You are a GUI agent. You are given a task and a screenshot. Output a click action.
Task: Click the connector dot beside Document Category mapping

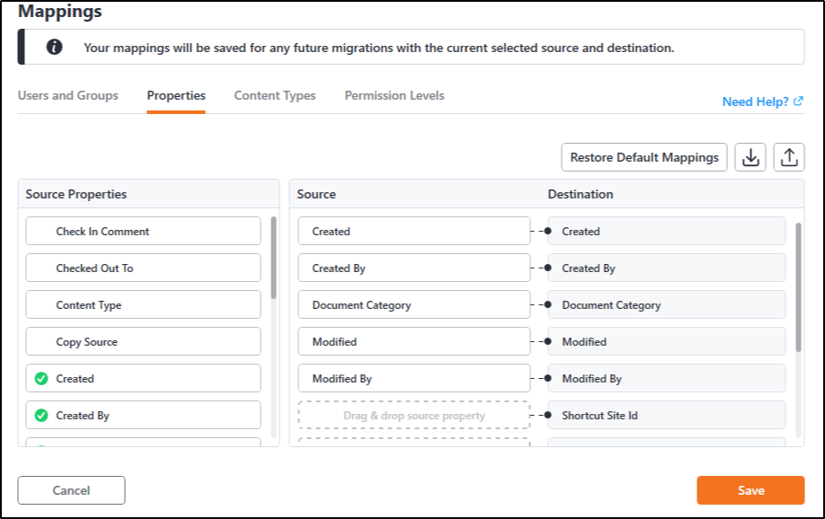click(548, 304)
